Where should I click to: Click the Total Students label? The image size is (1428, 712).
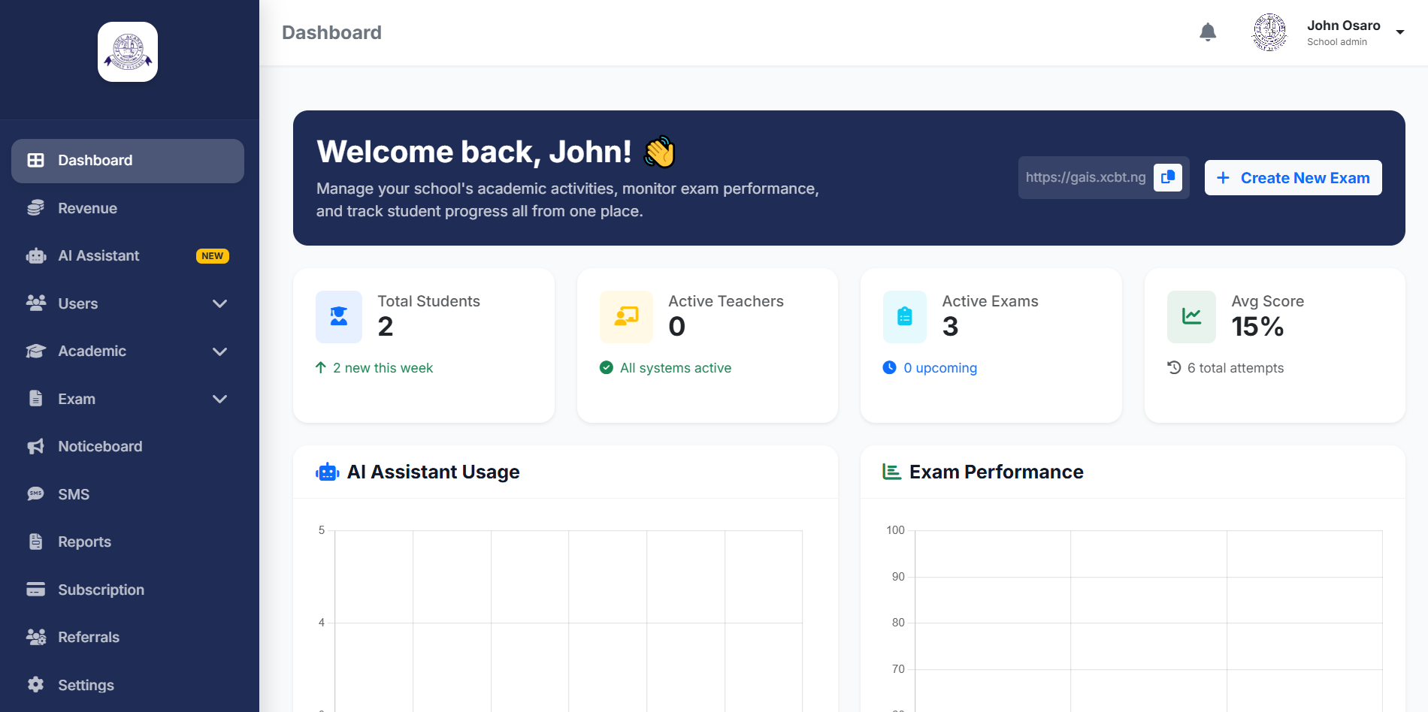[428, 301]
